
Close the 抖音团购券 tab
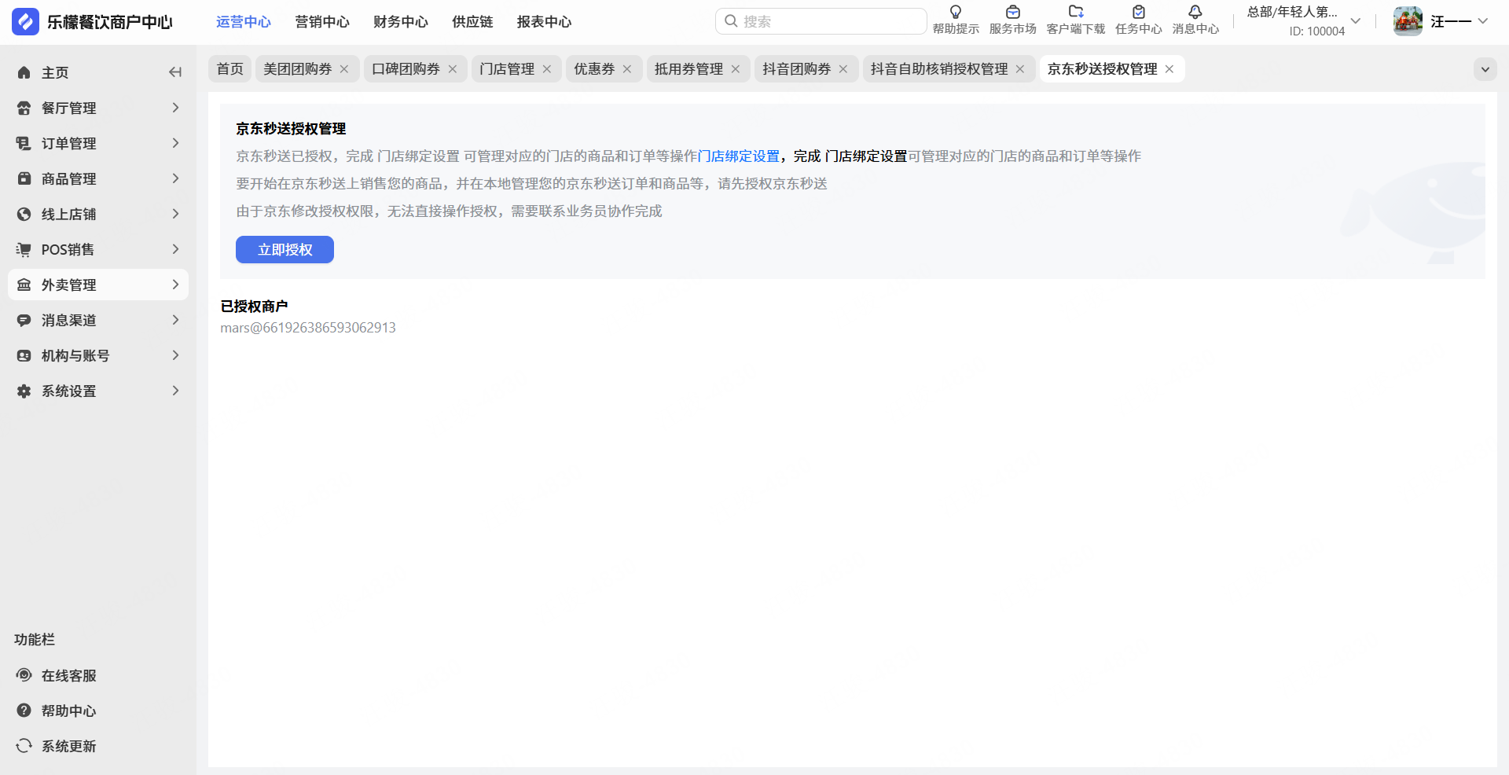point(843,69)
